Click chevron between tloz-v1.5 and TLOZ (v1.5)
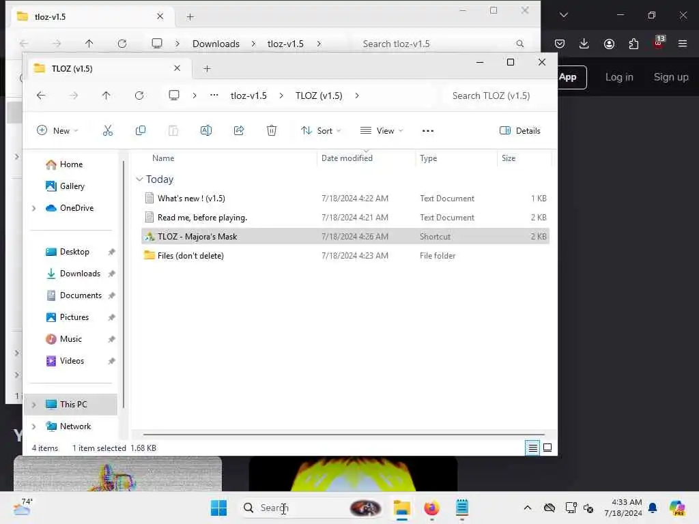The height and width of the screenshot is (524, 699). pos(281,96)
